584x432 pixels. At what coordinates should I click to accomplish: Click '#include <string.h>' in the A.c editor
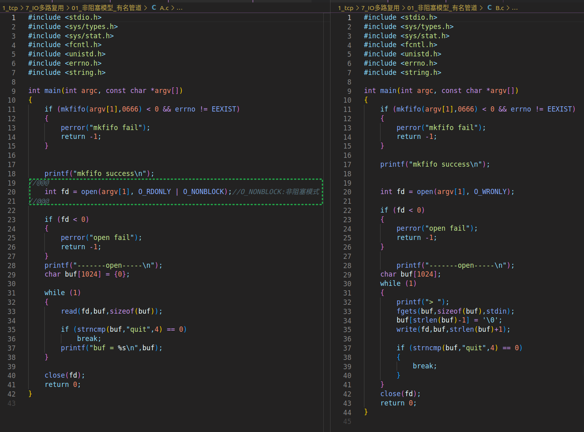[x=67, y=72]
